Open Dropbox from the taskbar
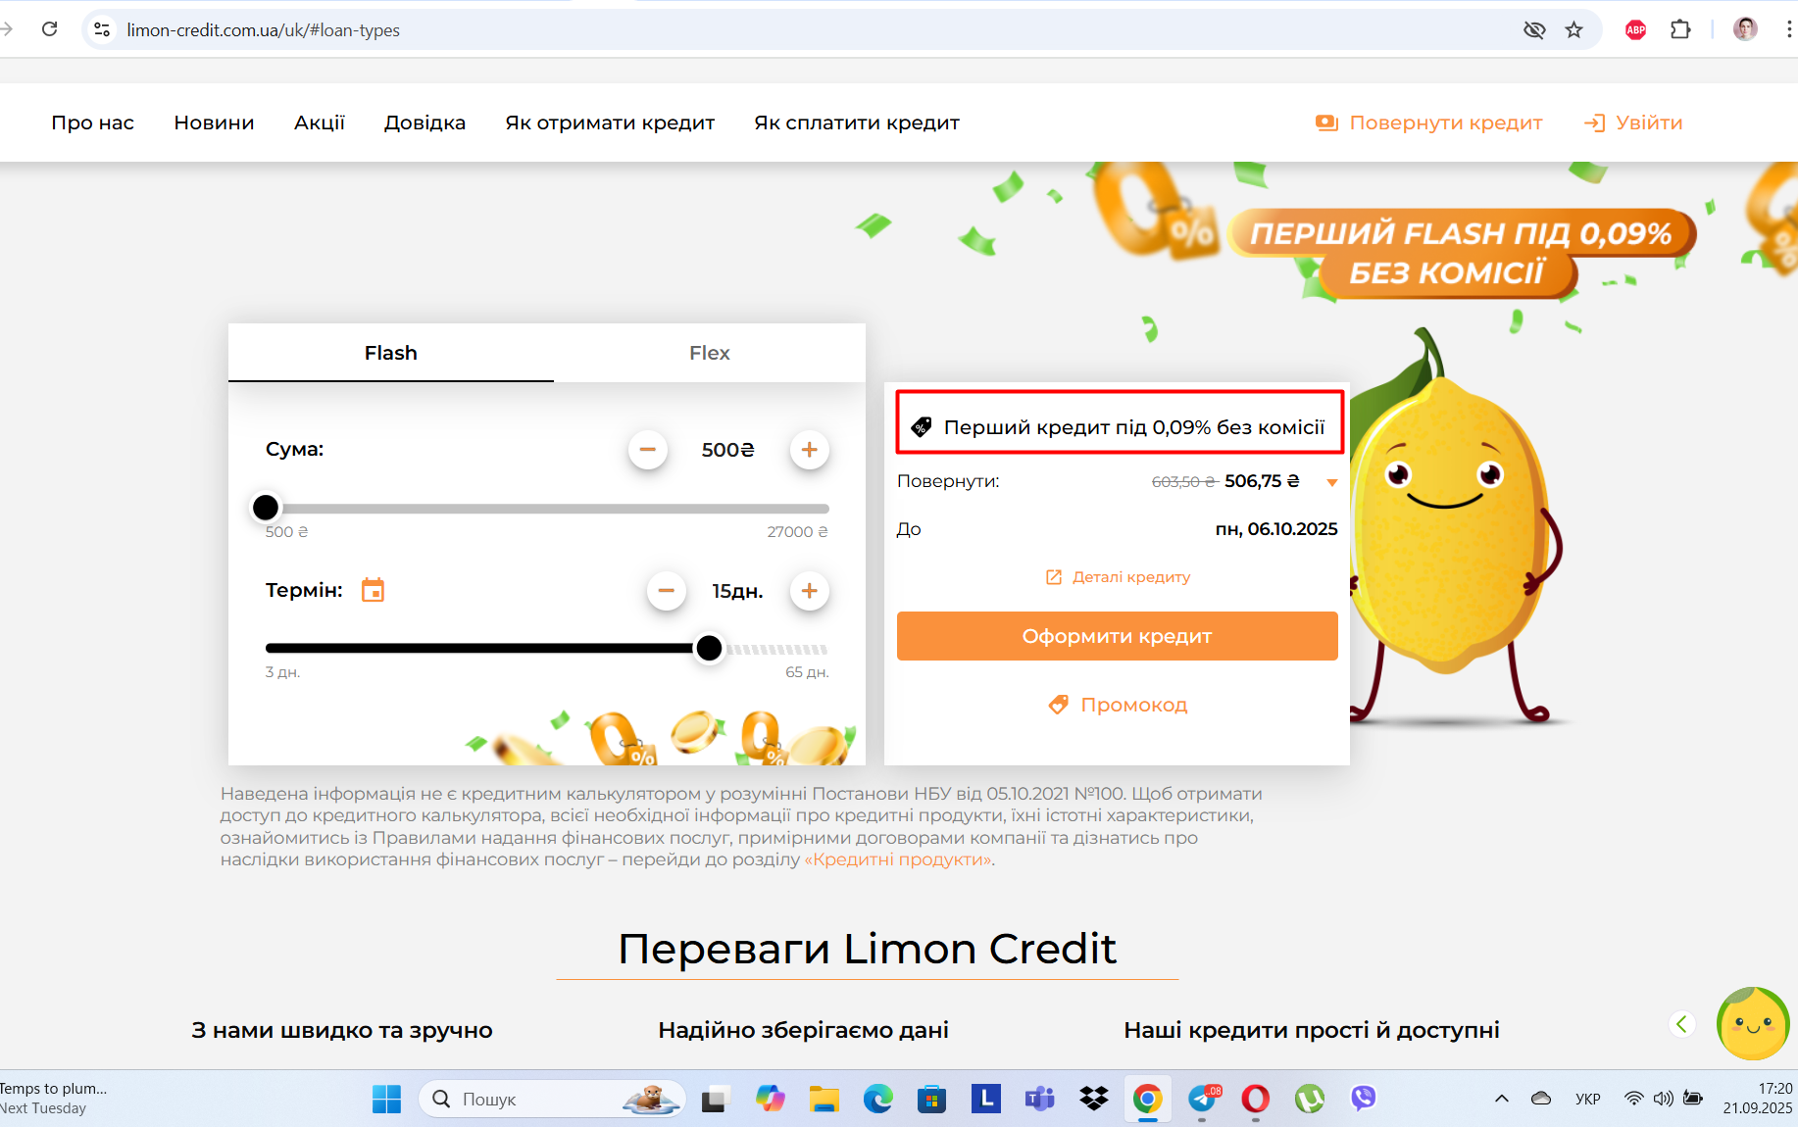The height and width of the screenshot is (1127, 1798). [x=1094, y=1099]
